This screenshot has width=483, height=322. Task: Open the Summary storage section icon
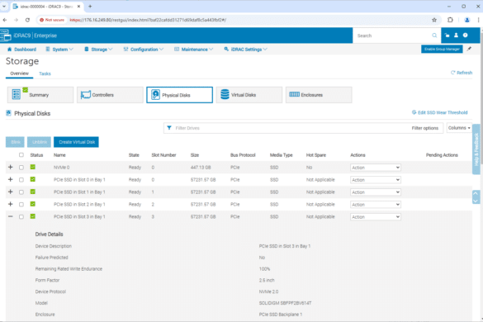coord(16,94)
